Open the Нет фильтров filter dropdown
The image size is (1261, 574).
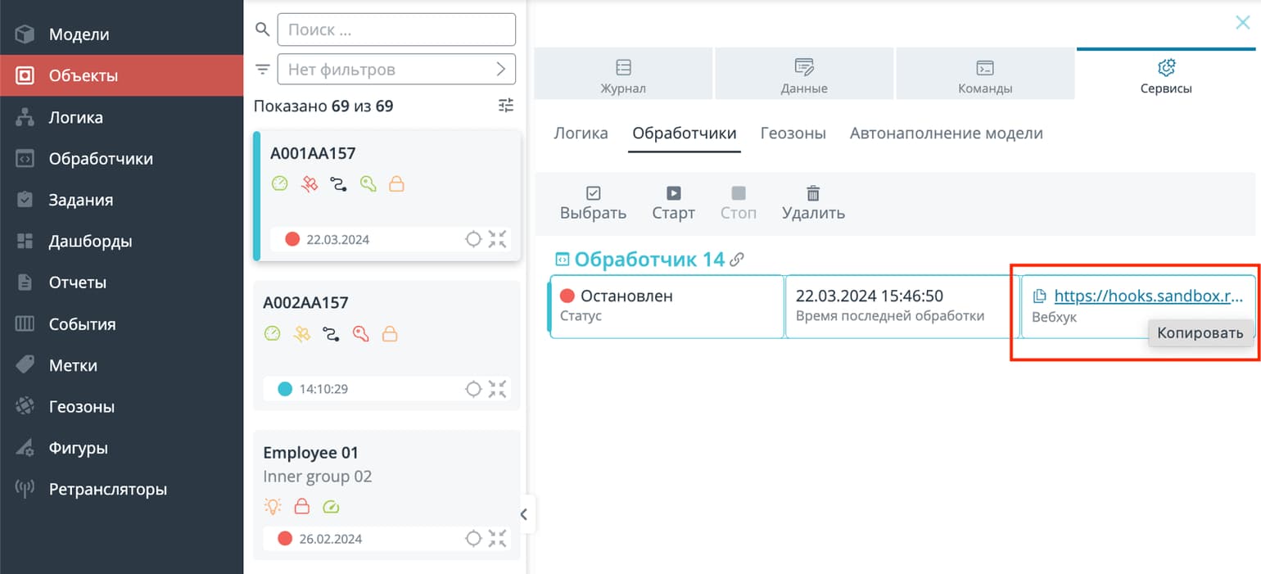(396, 70)
